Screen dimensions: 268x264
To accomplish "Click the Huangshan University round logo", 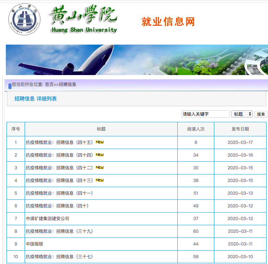I will pos(24,19).
